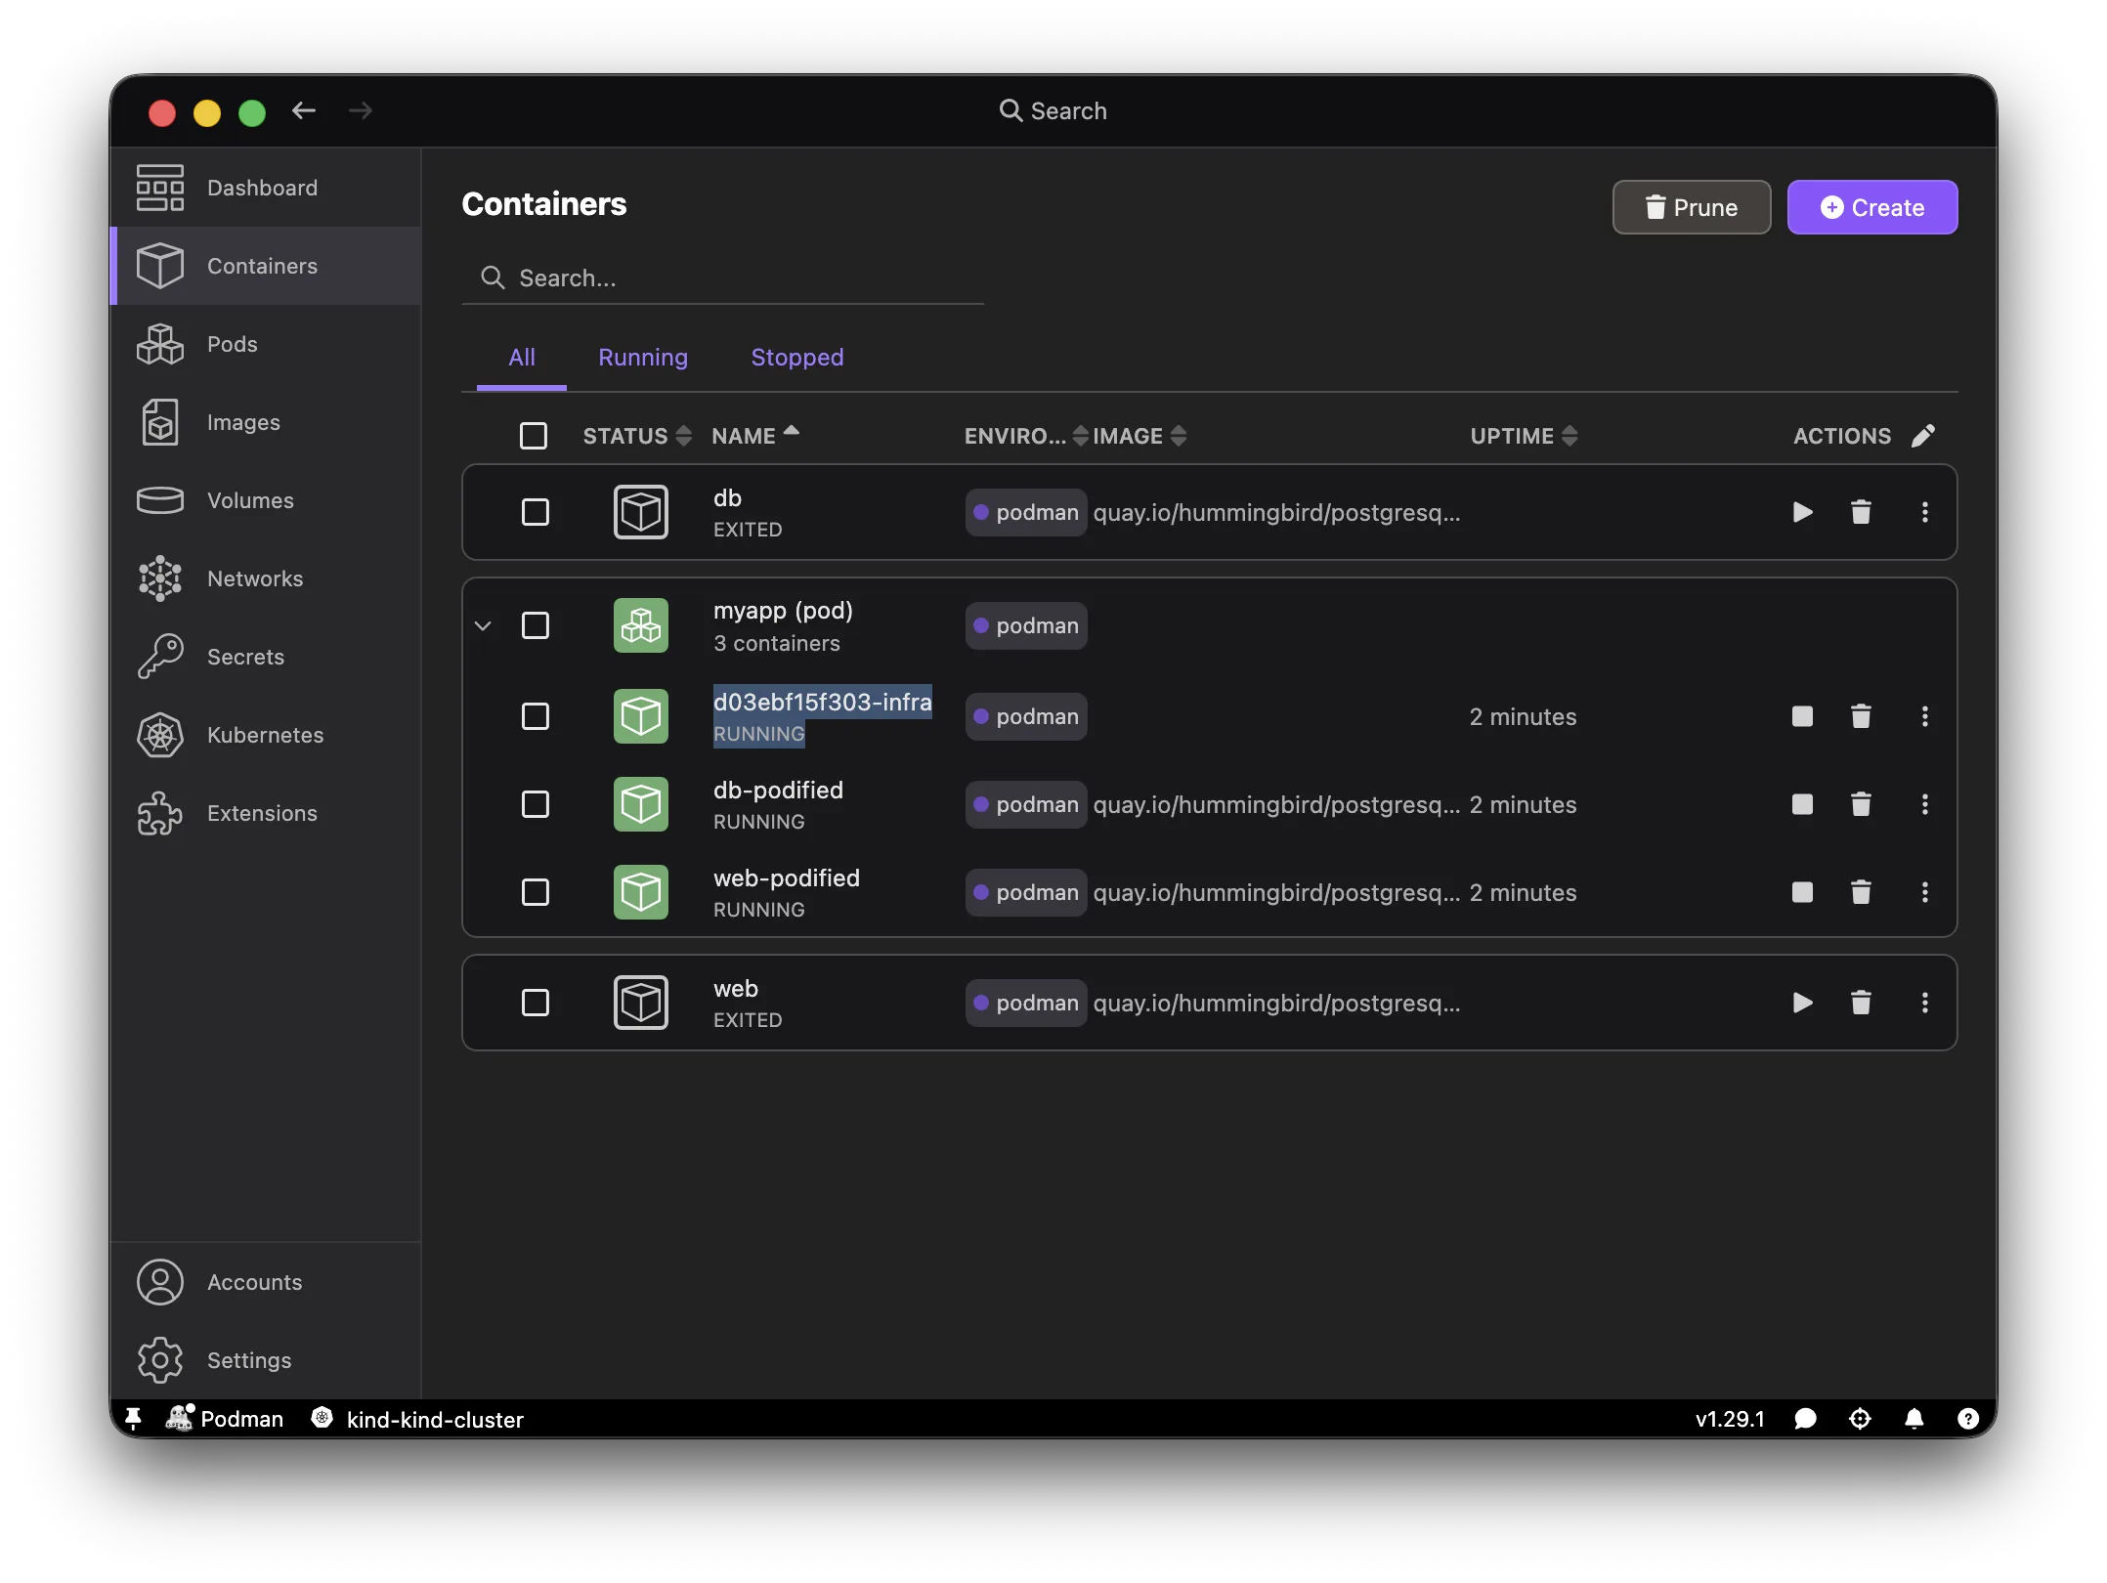Toggle the select-all containers checkbox

(x=534, y=436)
